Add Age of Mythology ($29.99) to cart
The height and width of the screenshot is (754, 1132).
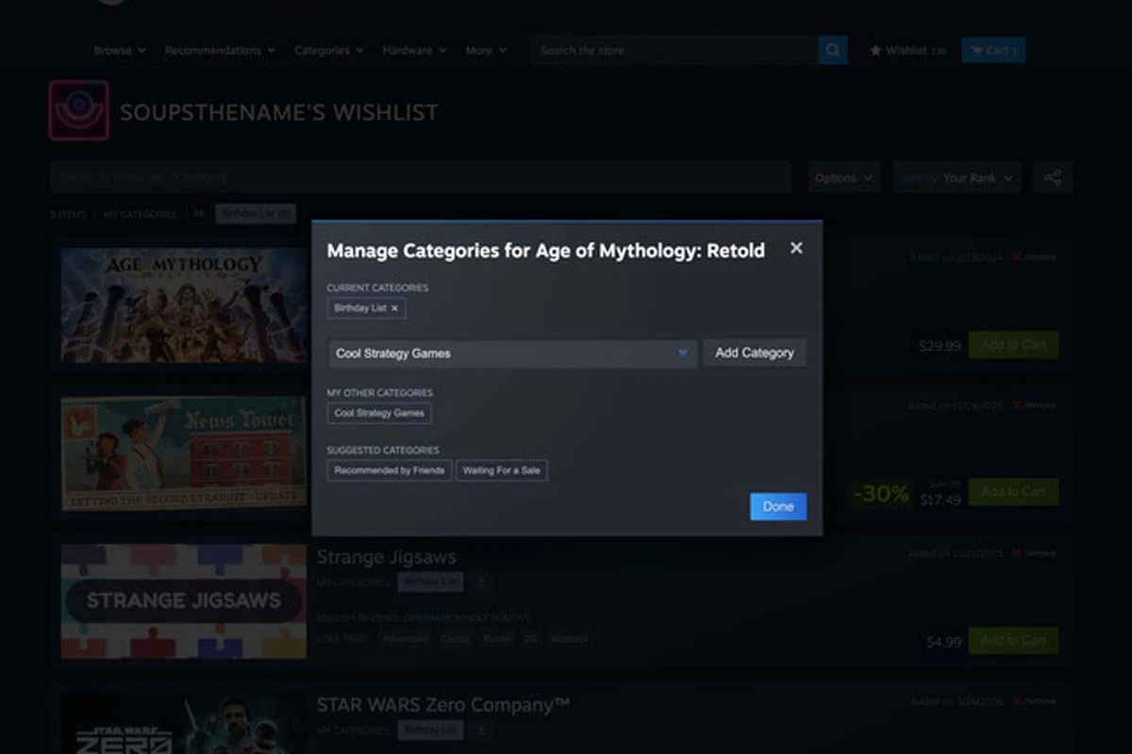1013,345
